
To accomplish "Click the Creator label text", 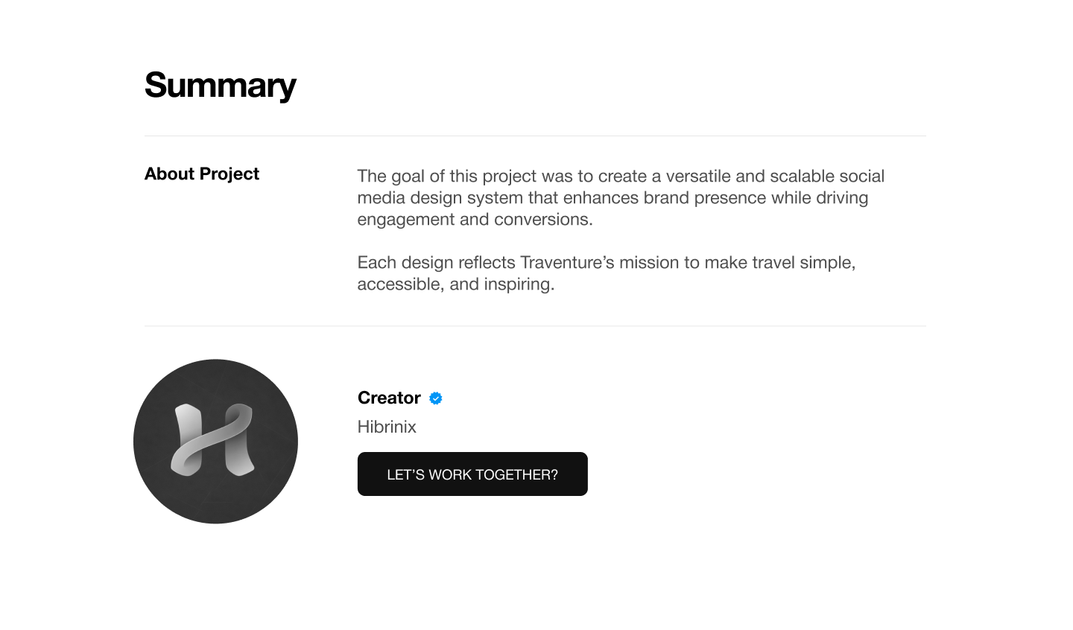I will point(389,398).
